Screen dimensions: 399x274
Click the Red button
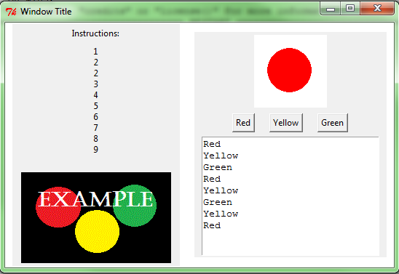[x=243, y=123]
